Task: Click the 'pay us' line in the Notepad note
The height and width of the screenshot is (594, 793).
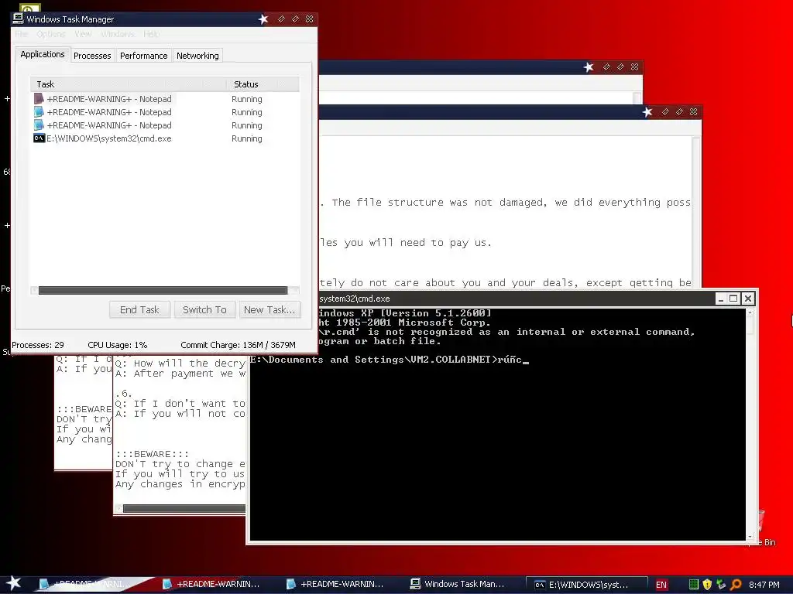Action: click(x=406, y=242)
